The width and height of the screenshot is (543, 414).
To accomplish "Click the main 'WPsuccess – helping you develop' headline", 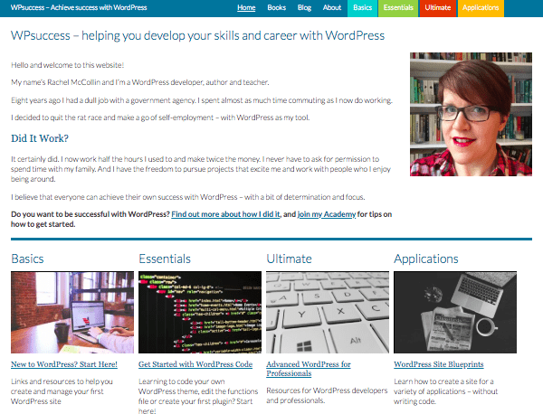I will pos(197,35).
